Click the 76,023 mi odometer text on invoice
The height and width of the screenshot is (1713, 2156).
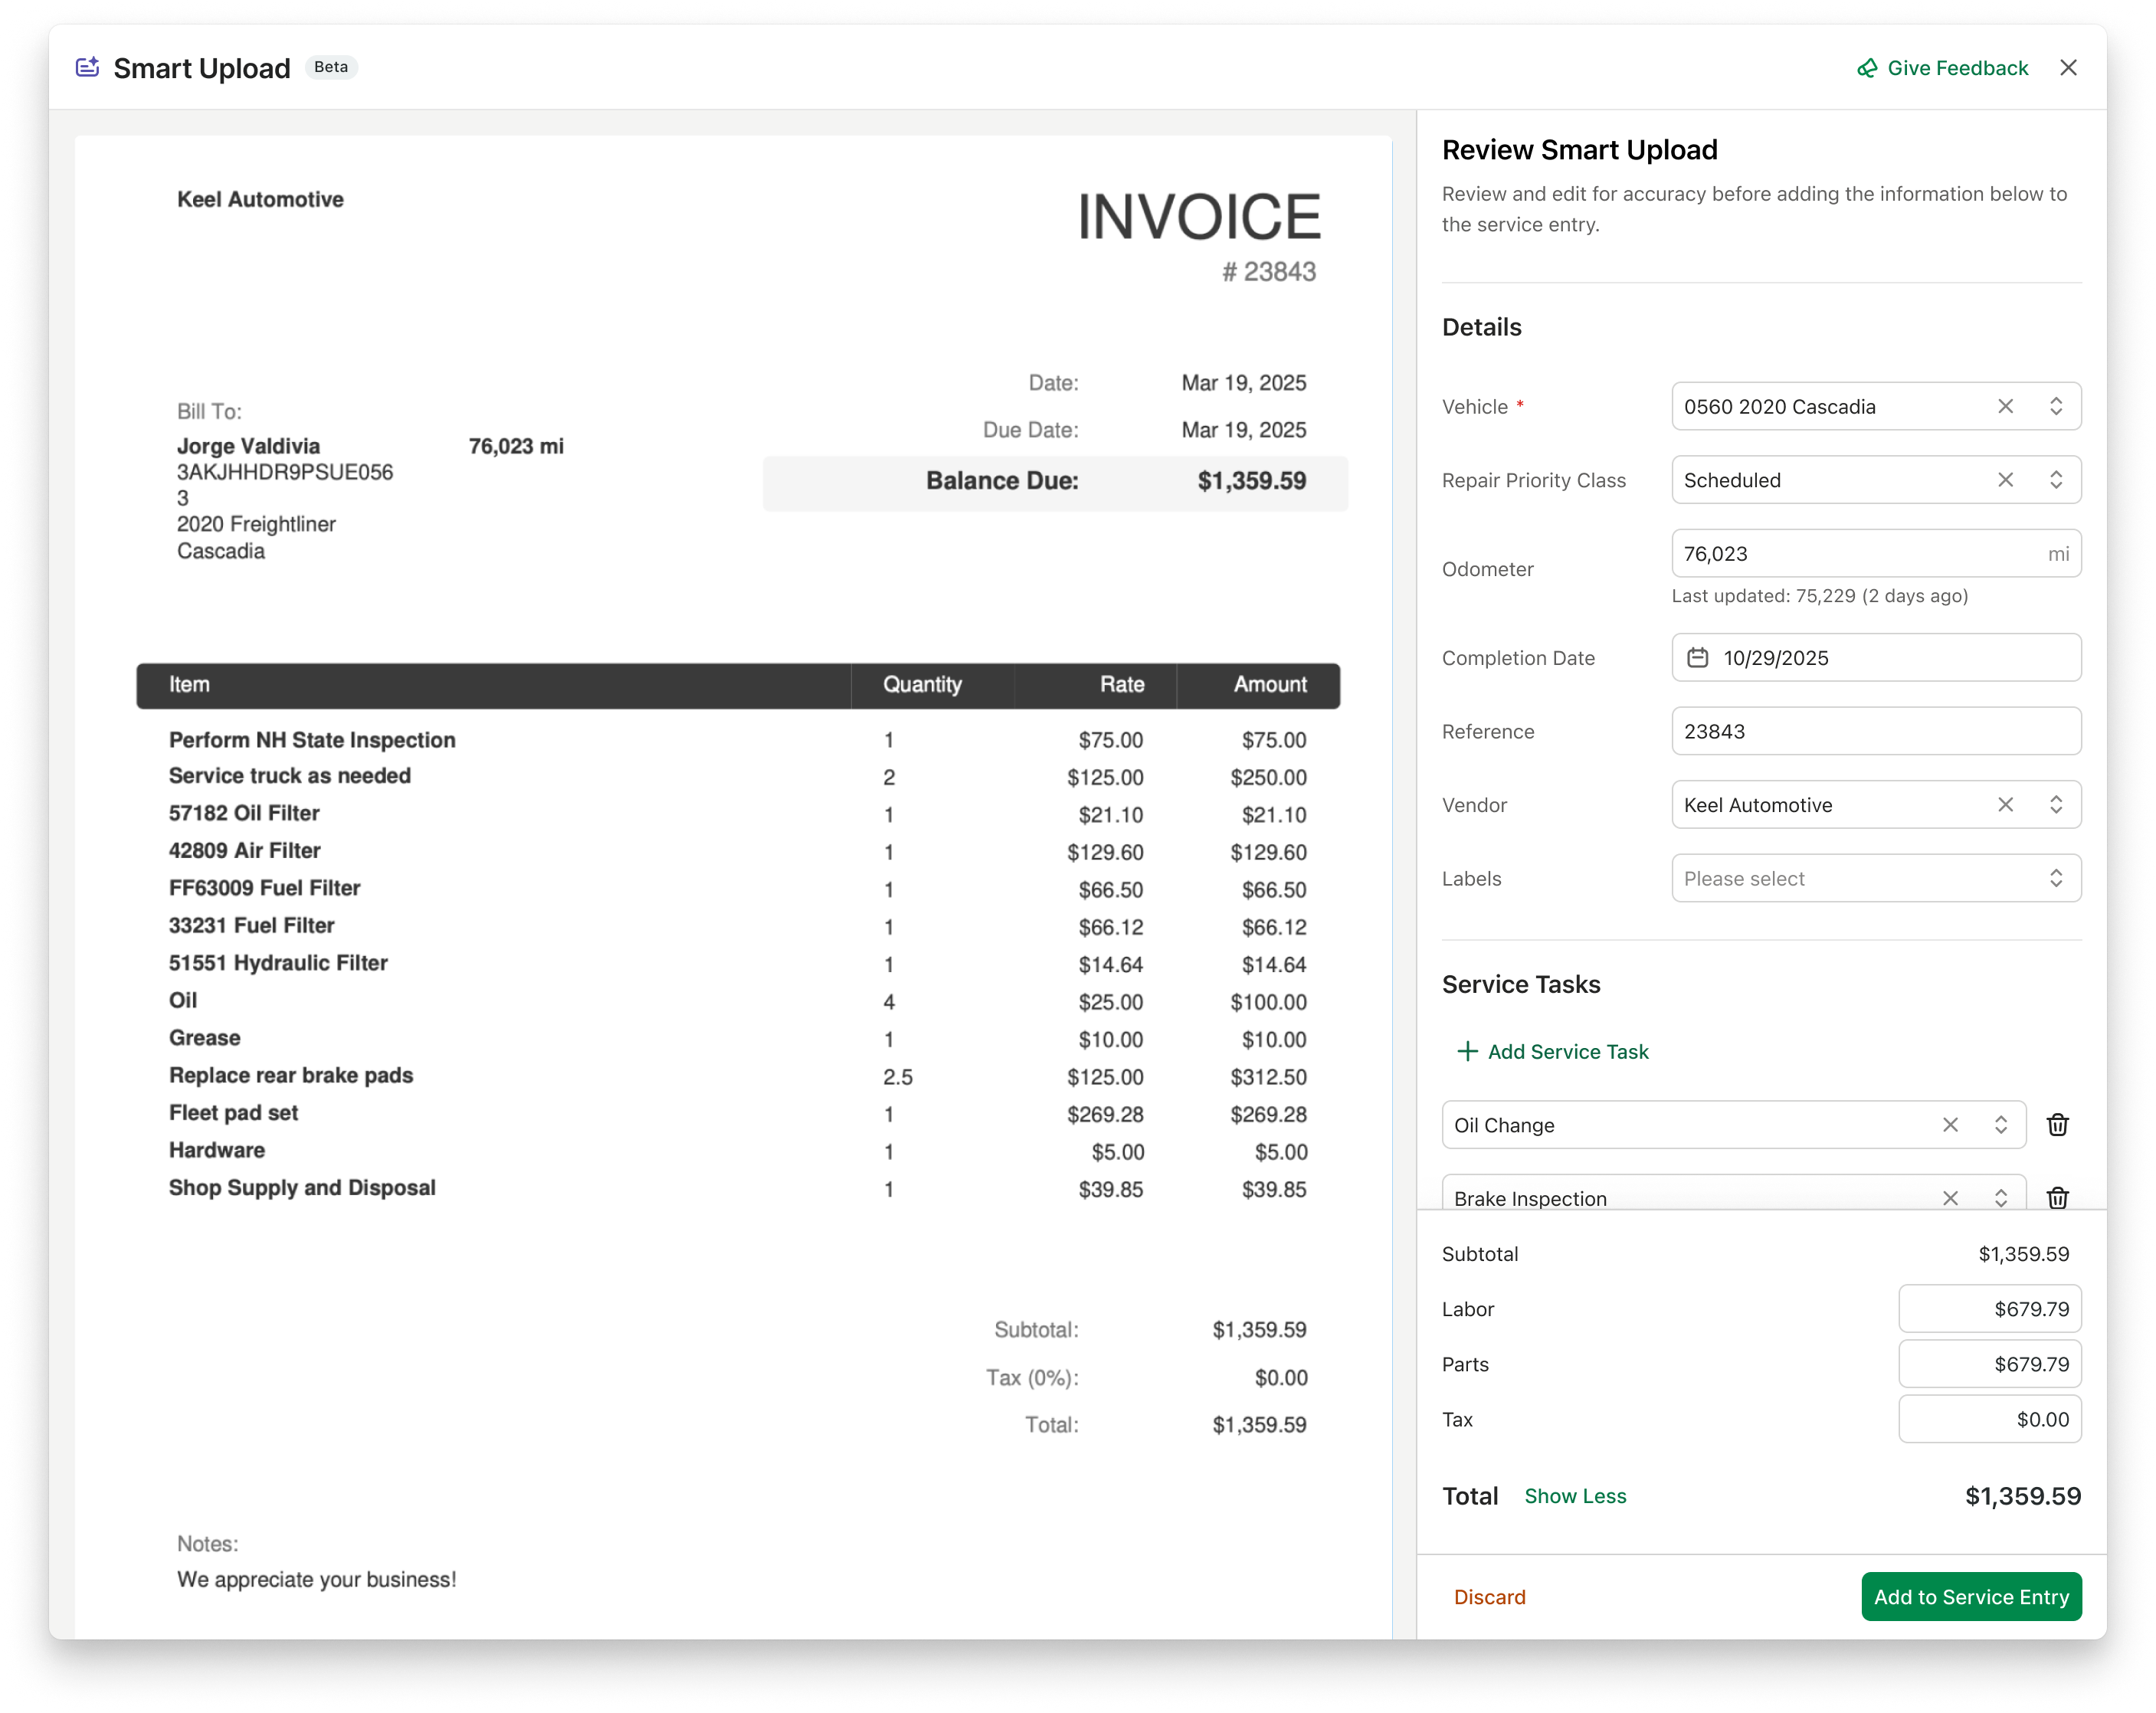point(516,446)
